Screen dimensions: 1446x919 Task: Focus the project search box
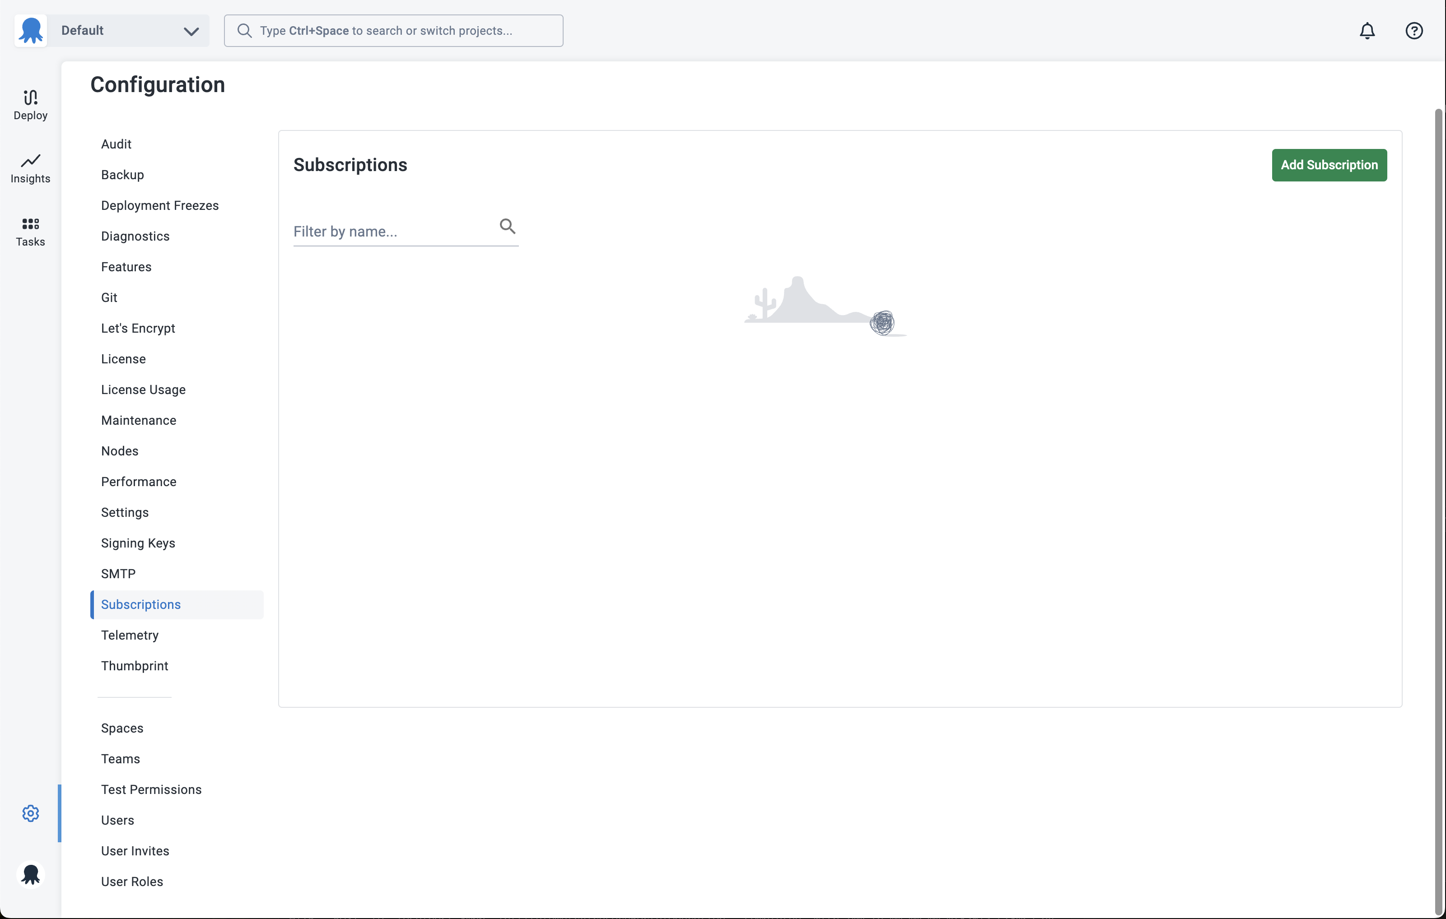pyautogui.click(x=393, y=31)
